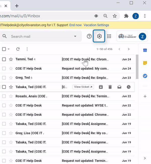Open a new browser tab
The width and height of the screenshot is (151, 164).
17,6
